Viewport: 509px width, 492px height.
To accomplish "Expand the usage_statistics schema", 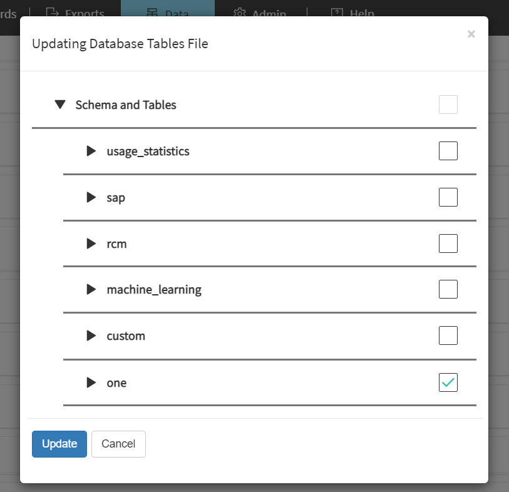I will click(91, 151).
